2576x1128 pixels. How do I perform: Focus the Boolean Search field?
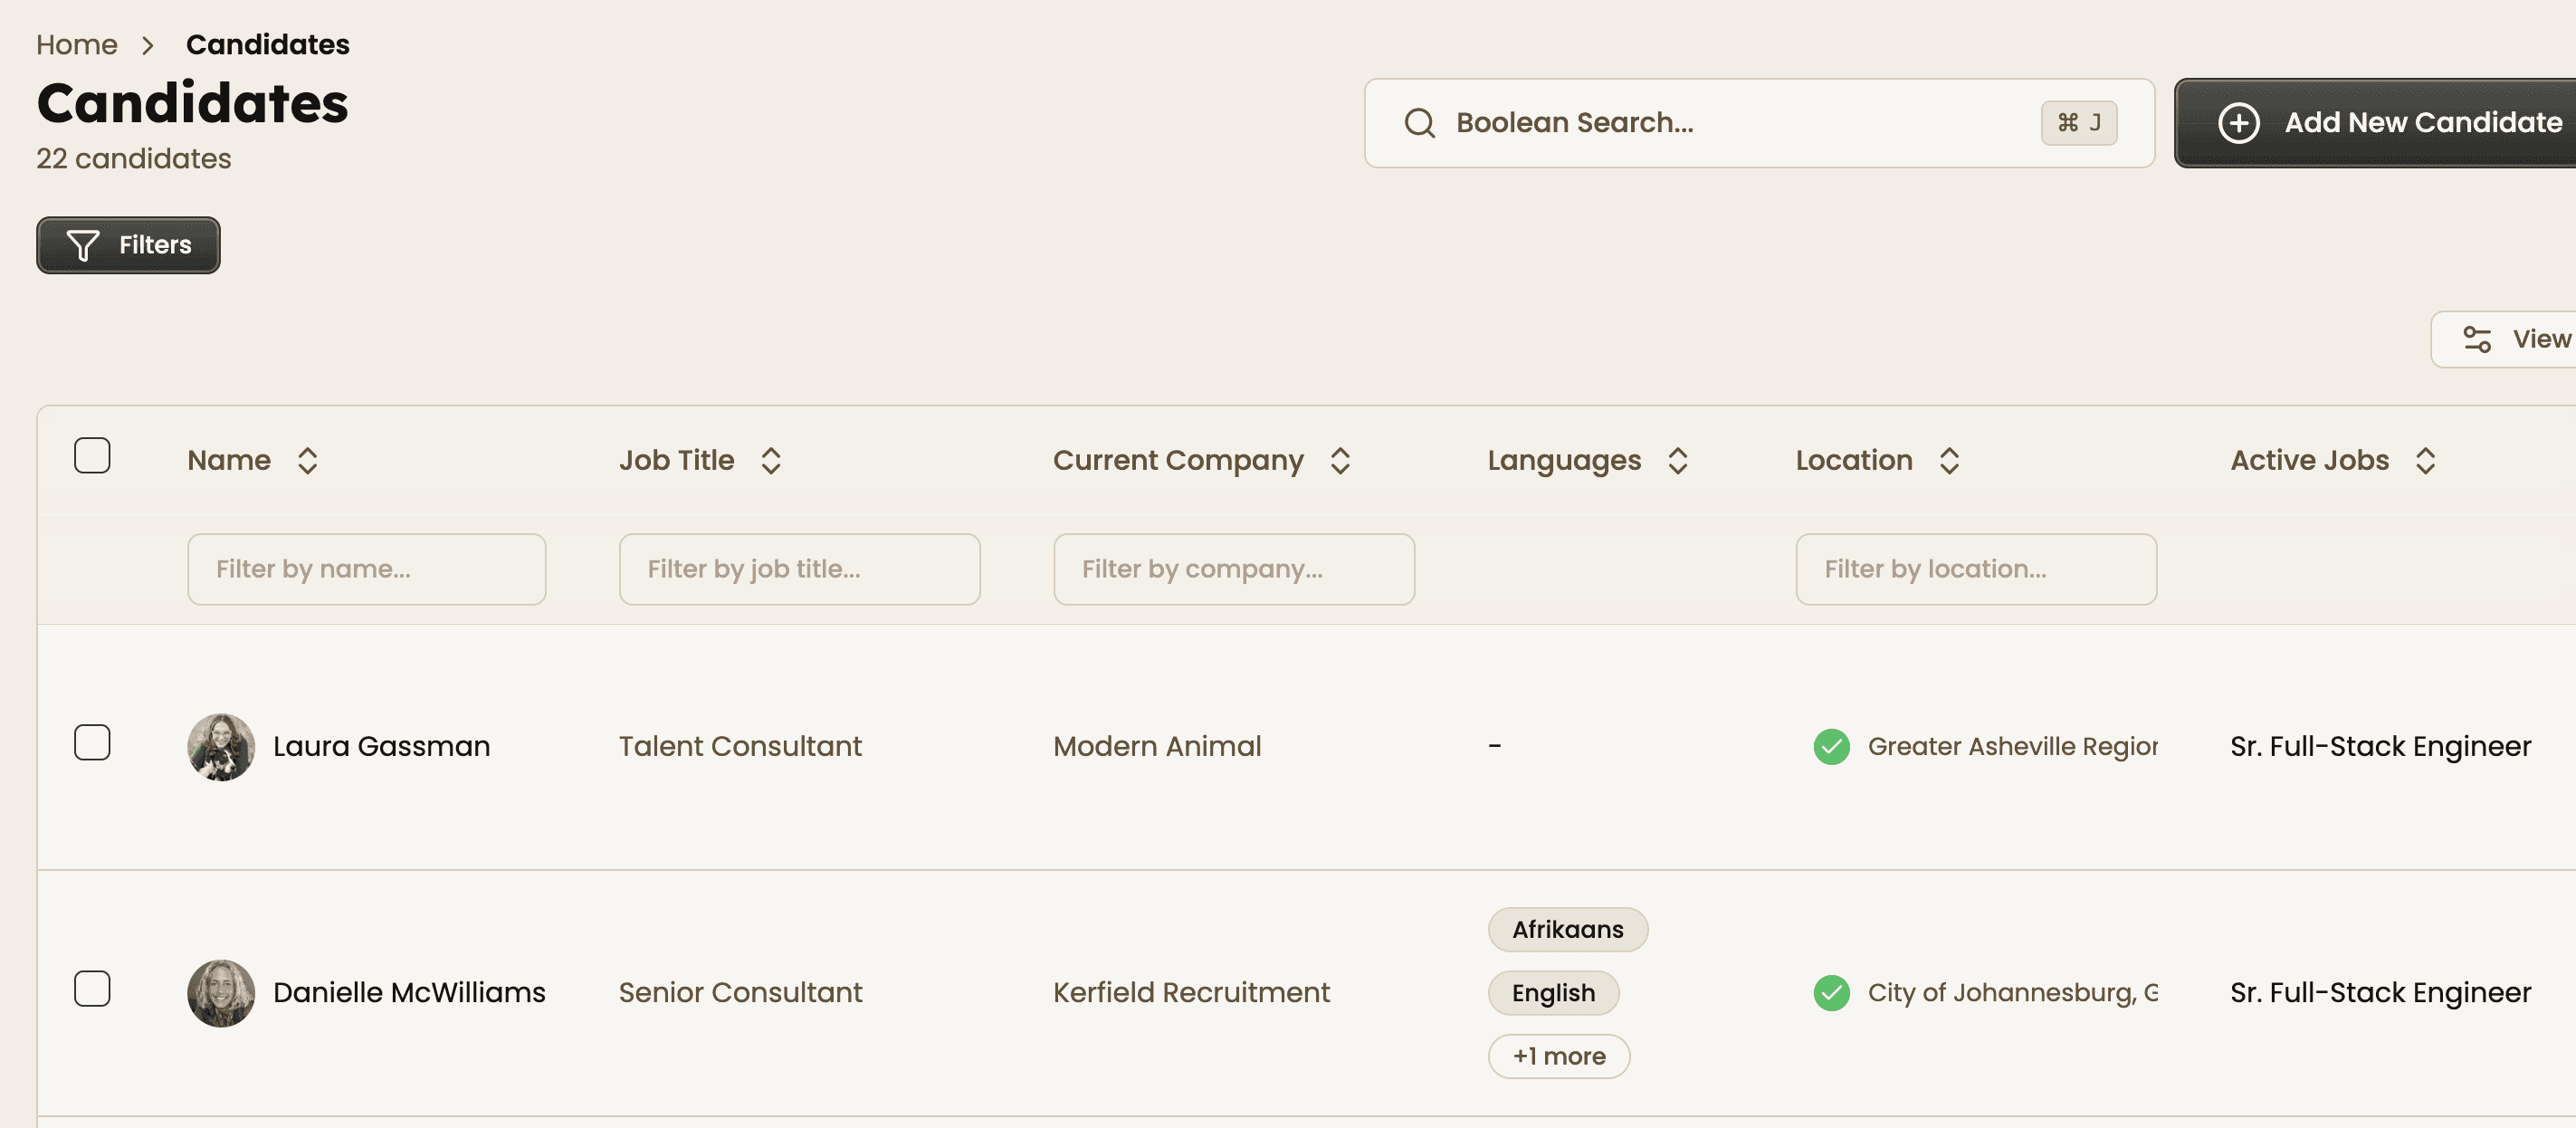coord(1759,123)
